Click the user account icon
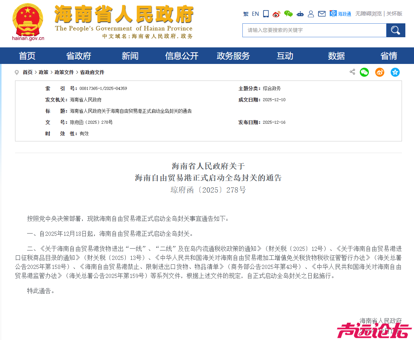The width and height of the screenshot is (414, 340). point(311,14)
